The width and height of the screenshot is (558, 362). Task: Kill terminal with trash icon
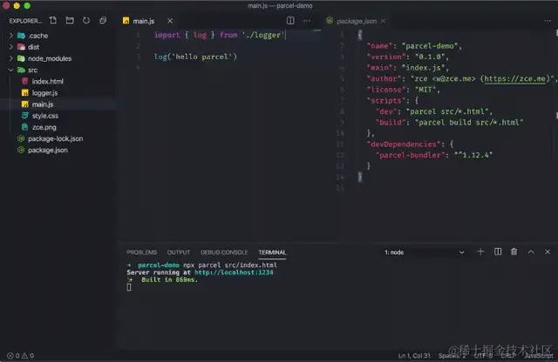click(514, 251)
